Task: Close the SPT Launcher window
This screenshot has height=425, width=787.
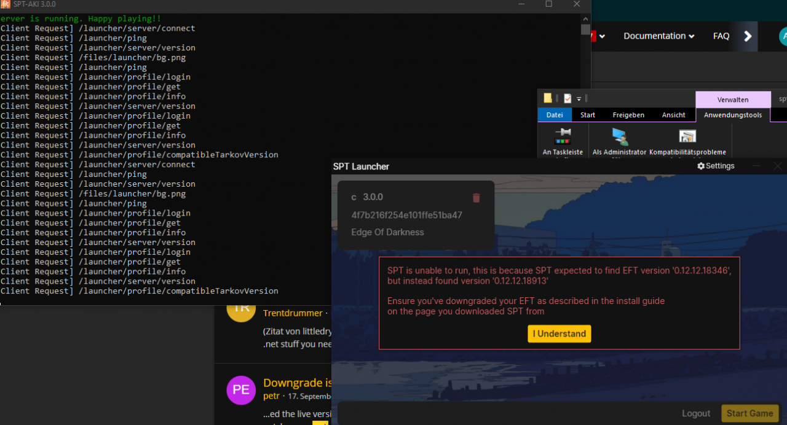Action: pyautogui.click(x=778, y=166)
